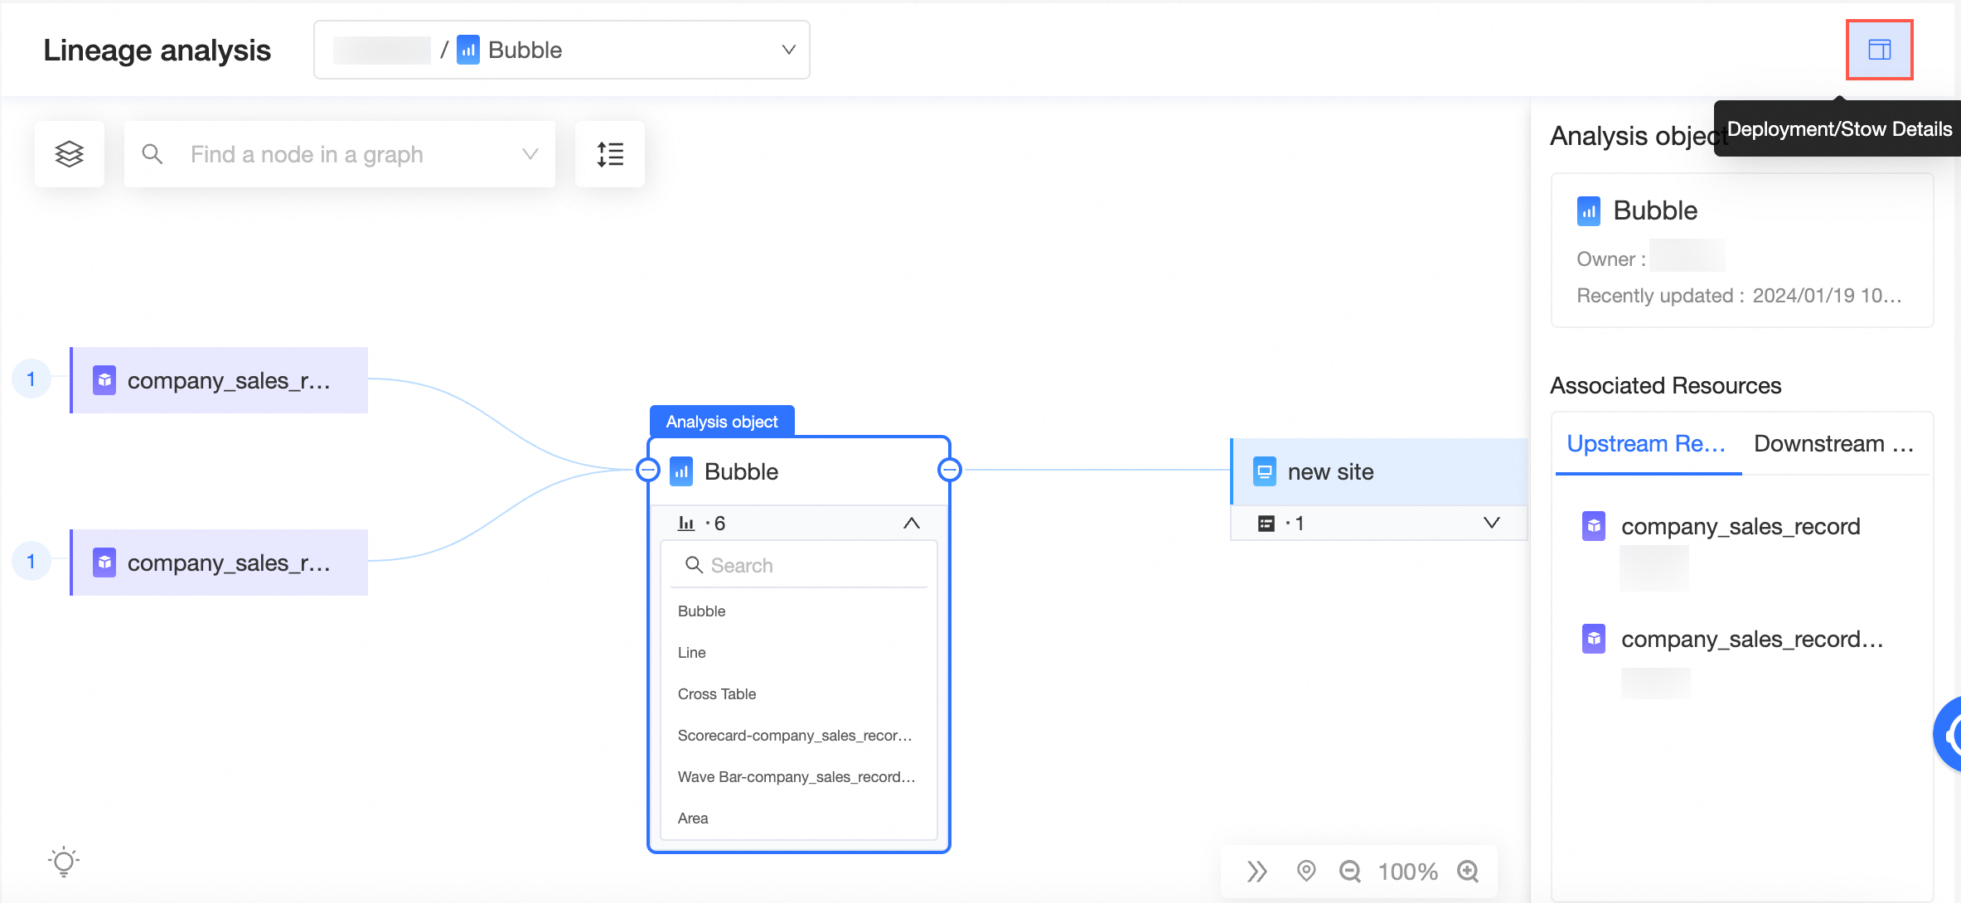
Task: Select Cross Table in Bubble node list
Action: click(x=717, y=694)
